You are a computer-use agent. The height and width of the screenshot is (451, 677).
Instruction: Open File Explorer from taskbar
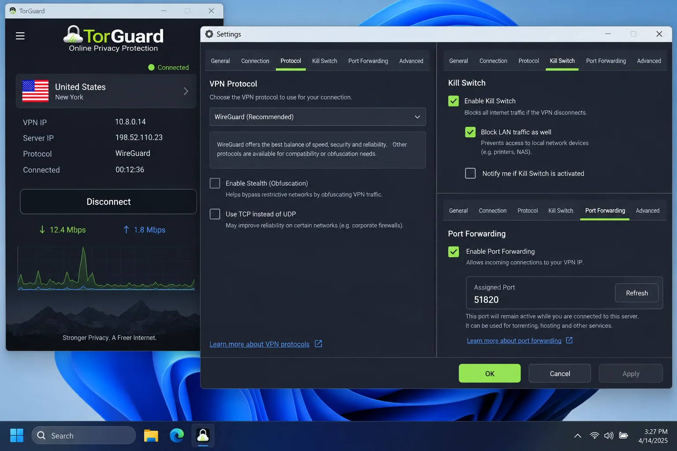point(151,436)
